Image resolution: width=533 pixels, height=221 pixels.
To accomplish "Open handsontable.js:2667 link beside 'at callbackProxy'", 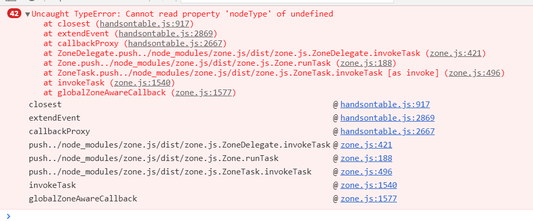I will [175, 43].
